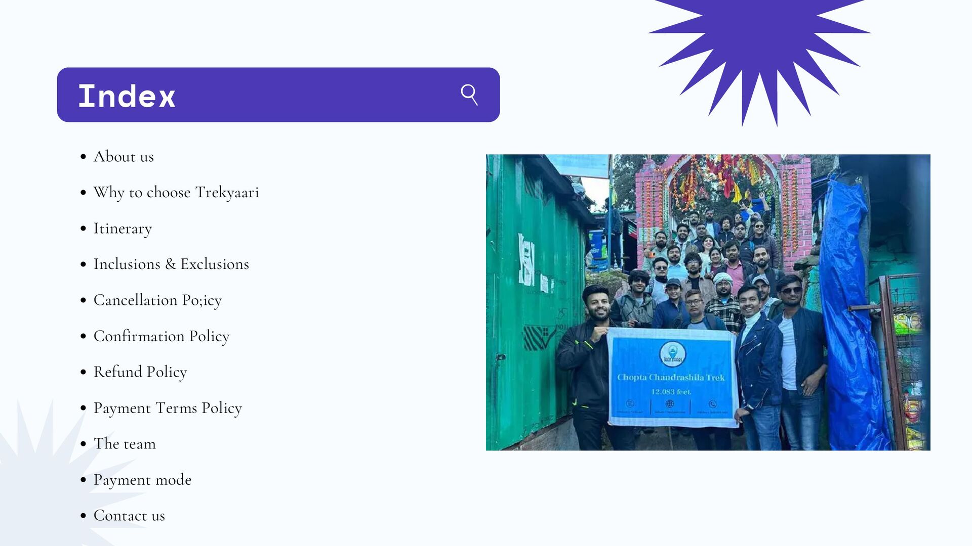This screenshot has height=546, width=972.
Task: Go to The team entry
Action: click(125, 444)
